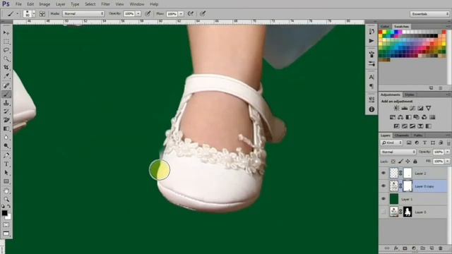Screen dimensions: 452x254
Task: Select the Crop tool
Action: (6, 68)
